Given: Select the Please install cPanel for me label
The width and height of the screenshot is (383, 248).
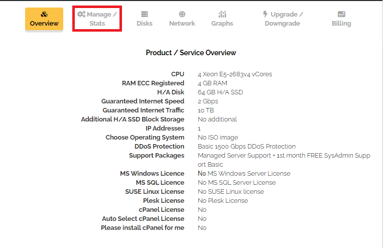Looking at the screenshot, I should pos(143,228).
